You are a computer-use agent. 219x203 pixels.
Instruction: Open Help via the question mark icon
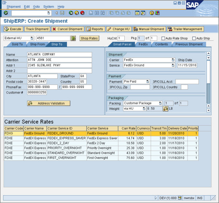[151, 13]
